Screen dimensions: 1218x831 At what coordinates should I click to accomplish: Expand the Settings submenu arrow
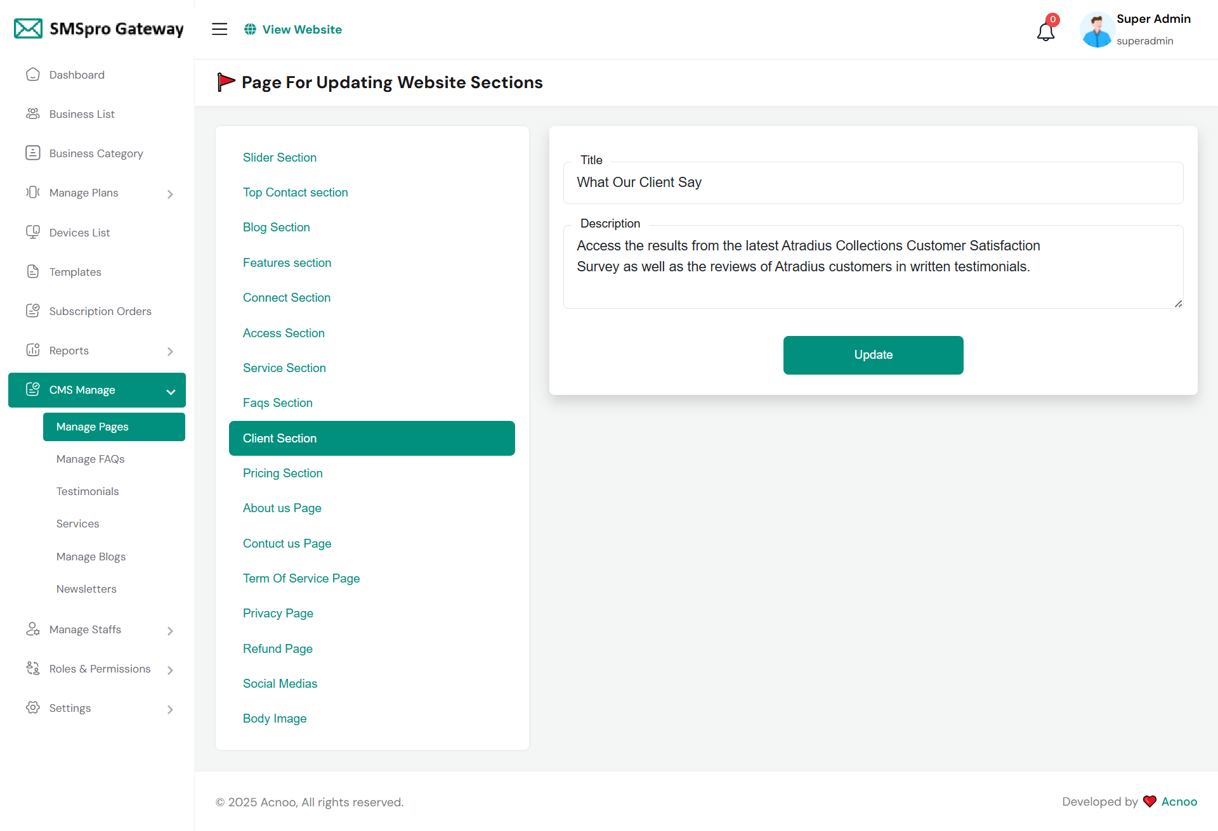170,709
